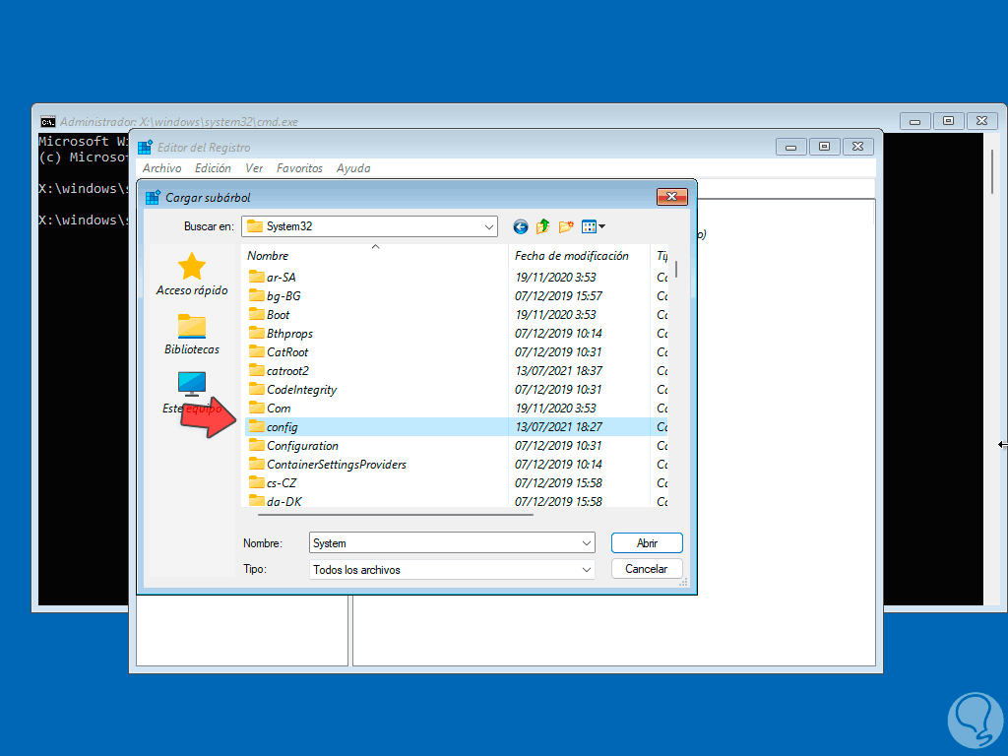Maximize the cmd.exe window
The width and height of the screenshot is (1008, 756).
pos(948,121)
